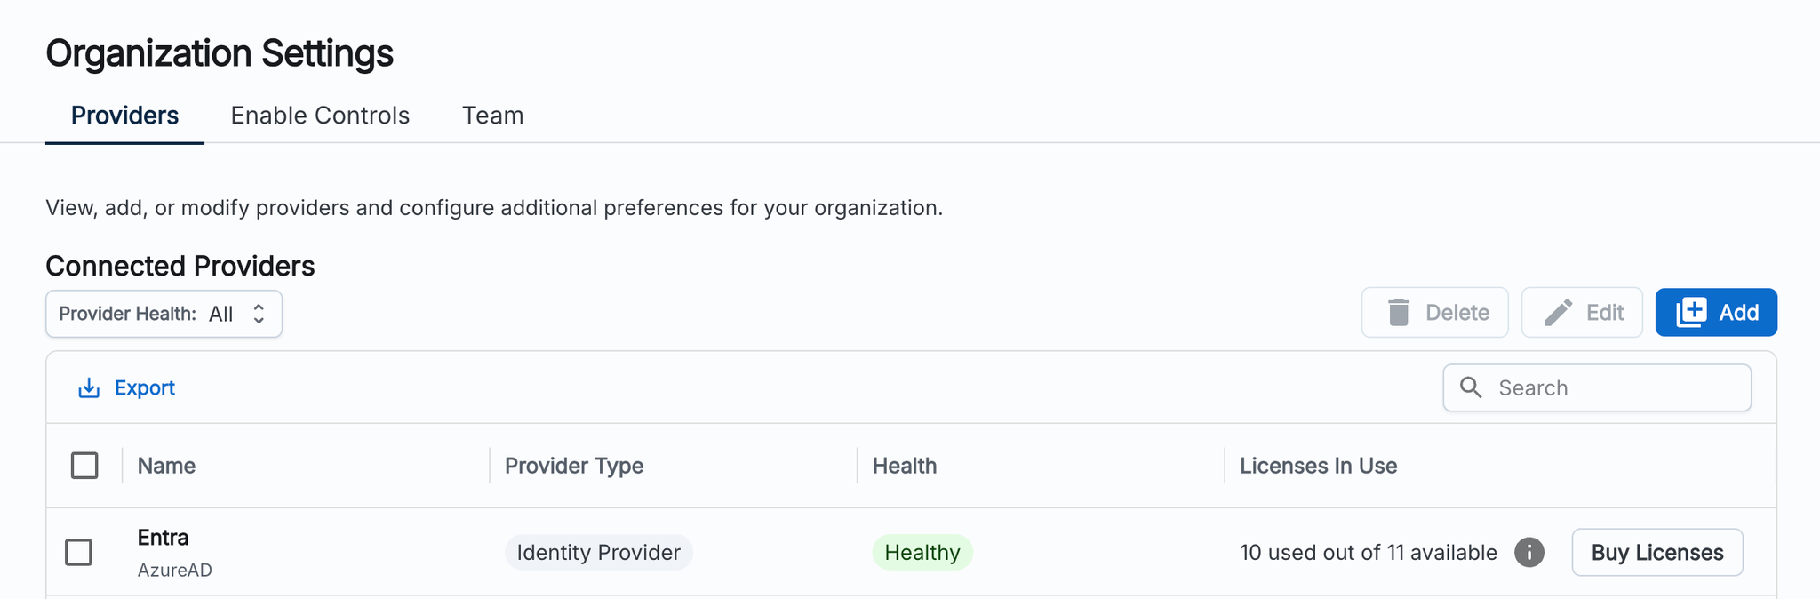This screenshot has width=1820, height=599.
Task: Toggle the select-all checkbox in header
Action: [x=84, y=466]
